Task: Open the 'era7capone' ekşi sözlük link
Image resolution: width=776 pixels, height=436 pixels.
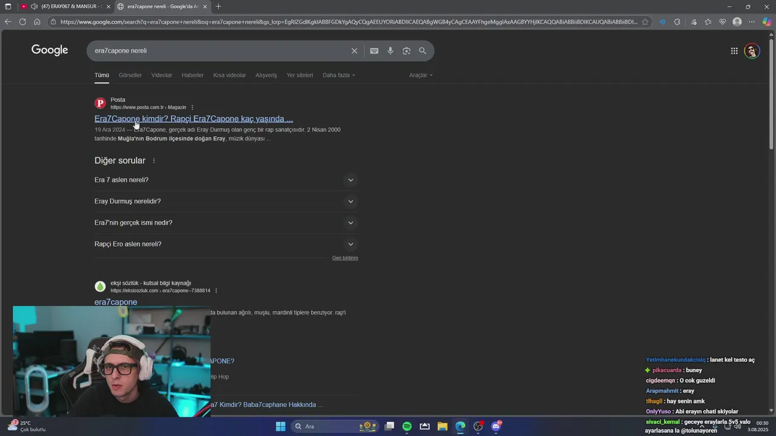Action: [116, 302]
